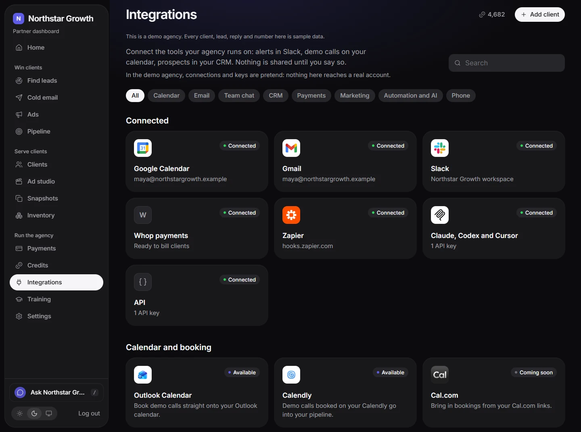Screen dimensions: 581x432
Task: Click the Claude, Codex and Cursor icon
Action: pyautogui.click(x=440, y=215)
